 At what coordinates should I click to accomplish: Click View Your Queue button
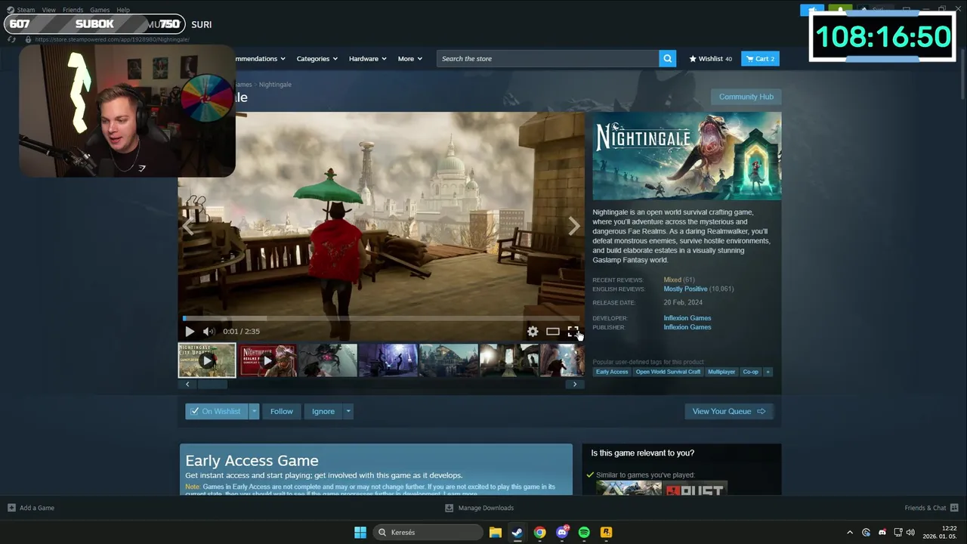pos(729,411)
